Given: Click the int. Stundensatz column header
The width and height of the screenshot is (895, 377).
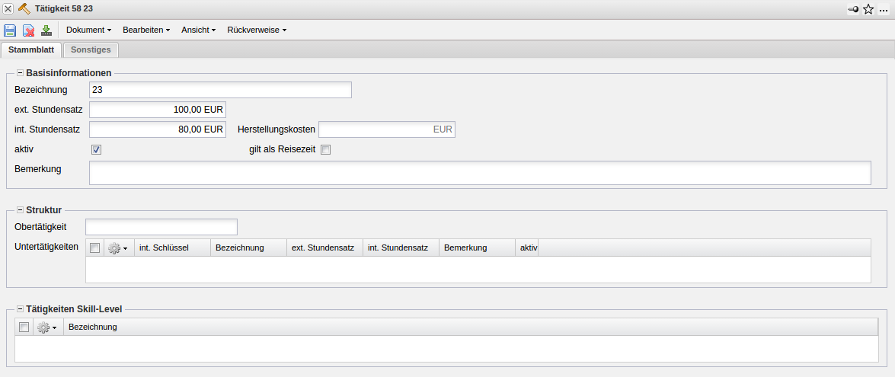Looking at the screenshot, I should (401, 248).
